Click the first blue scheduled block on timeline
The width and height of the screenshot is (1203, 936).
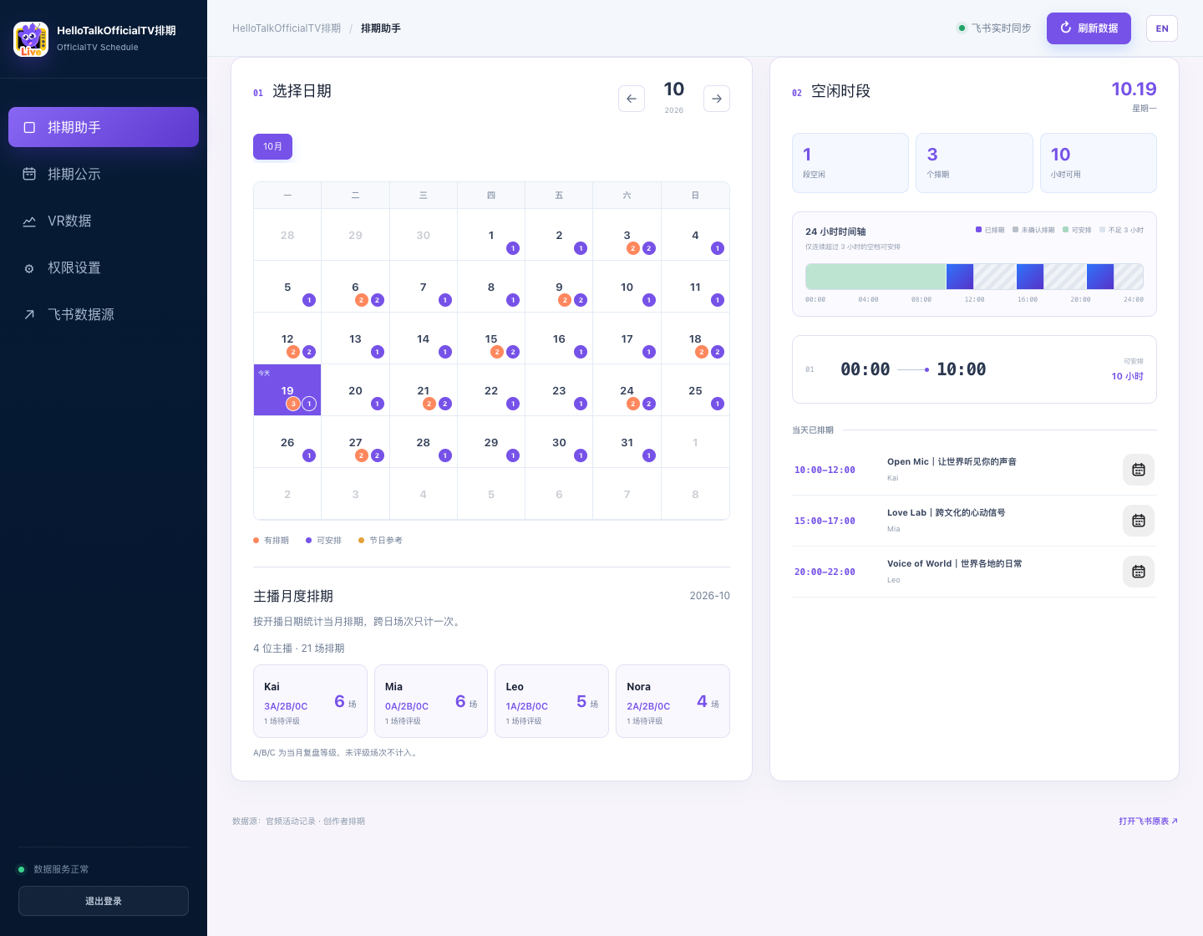pyautogui.click(x=960, y=277)
